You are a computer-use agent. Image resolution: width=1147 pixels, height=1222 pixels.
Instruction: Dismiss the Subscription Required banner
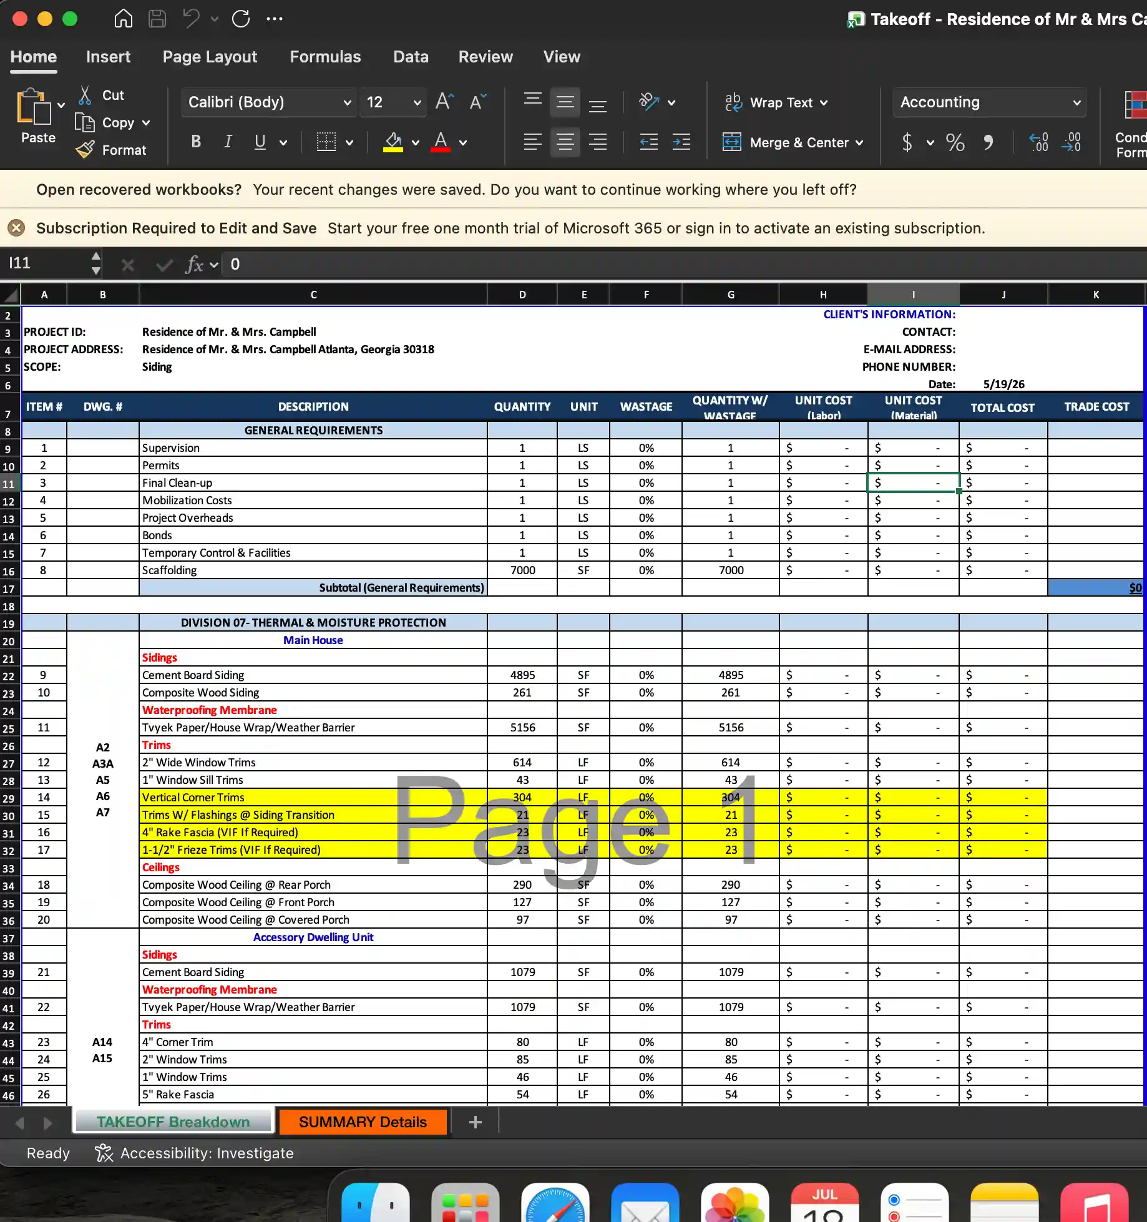click(x=17, y=228)
